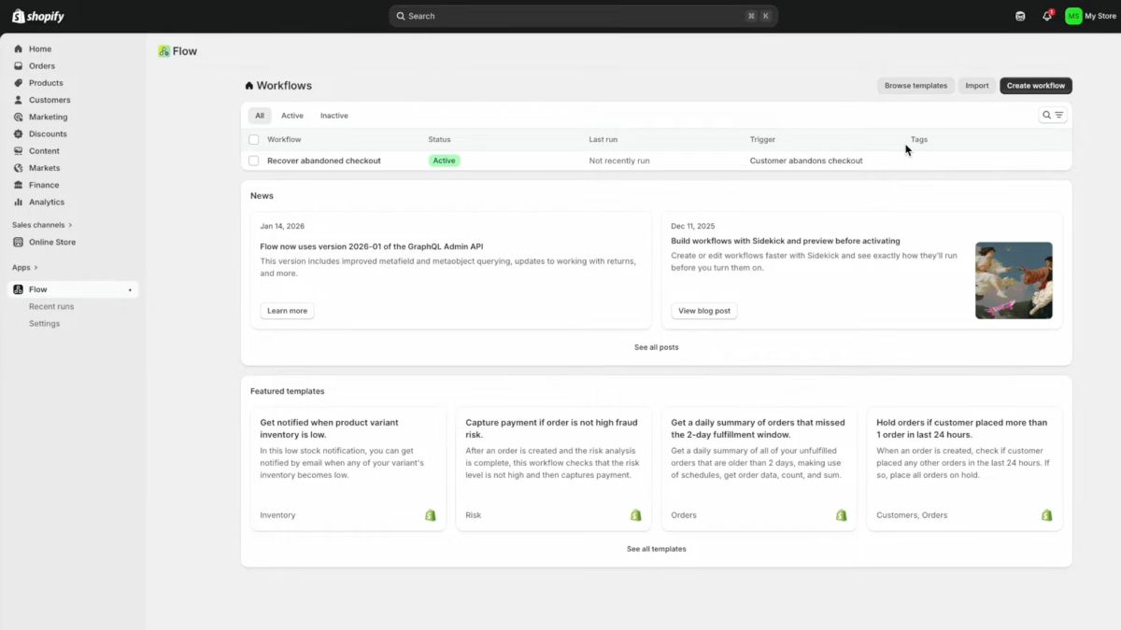Click the Finance bank icon in sidebar

(19, 185)
